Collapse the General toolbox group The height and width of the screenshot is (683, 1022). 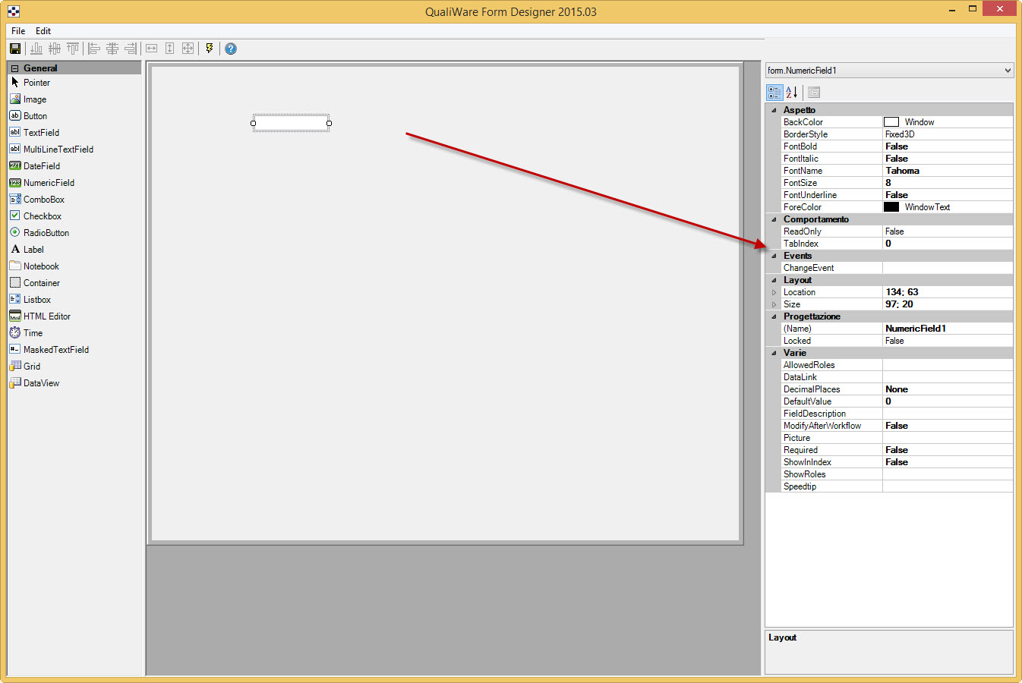(14, 68)
